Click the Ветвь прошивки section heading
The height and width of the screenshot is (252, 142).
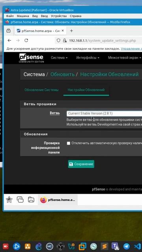point(40,104)
